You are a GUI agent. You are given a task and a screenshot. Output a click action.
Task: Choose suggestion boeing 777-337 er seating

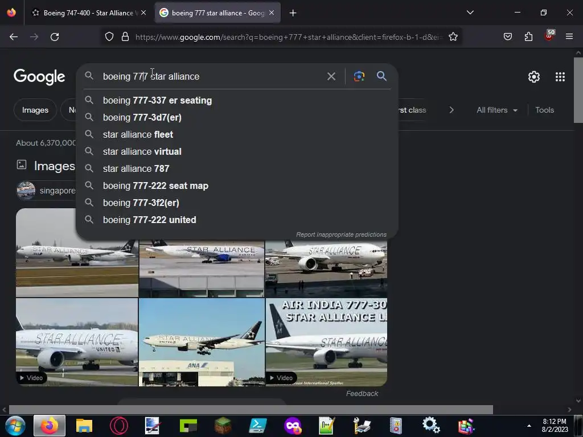click(237, 100)
